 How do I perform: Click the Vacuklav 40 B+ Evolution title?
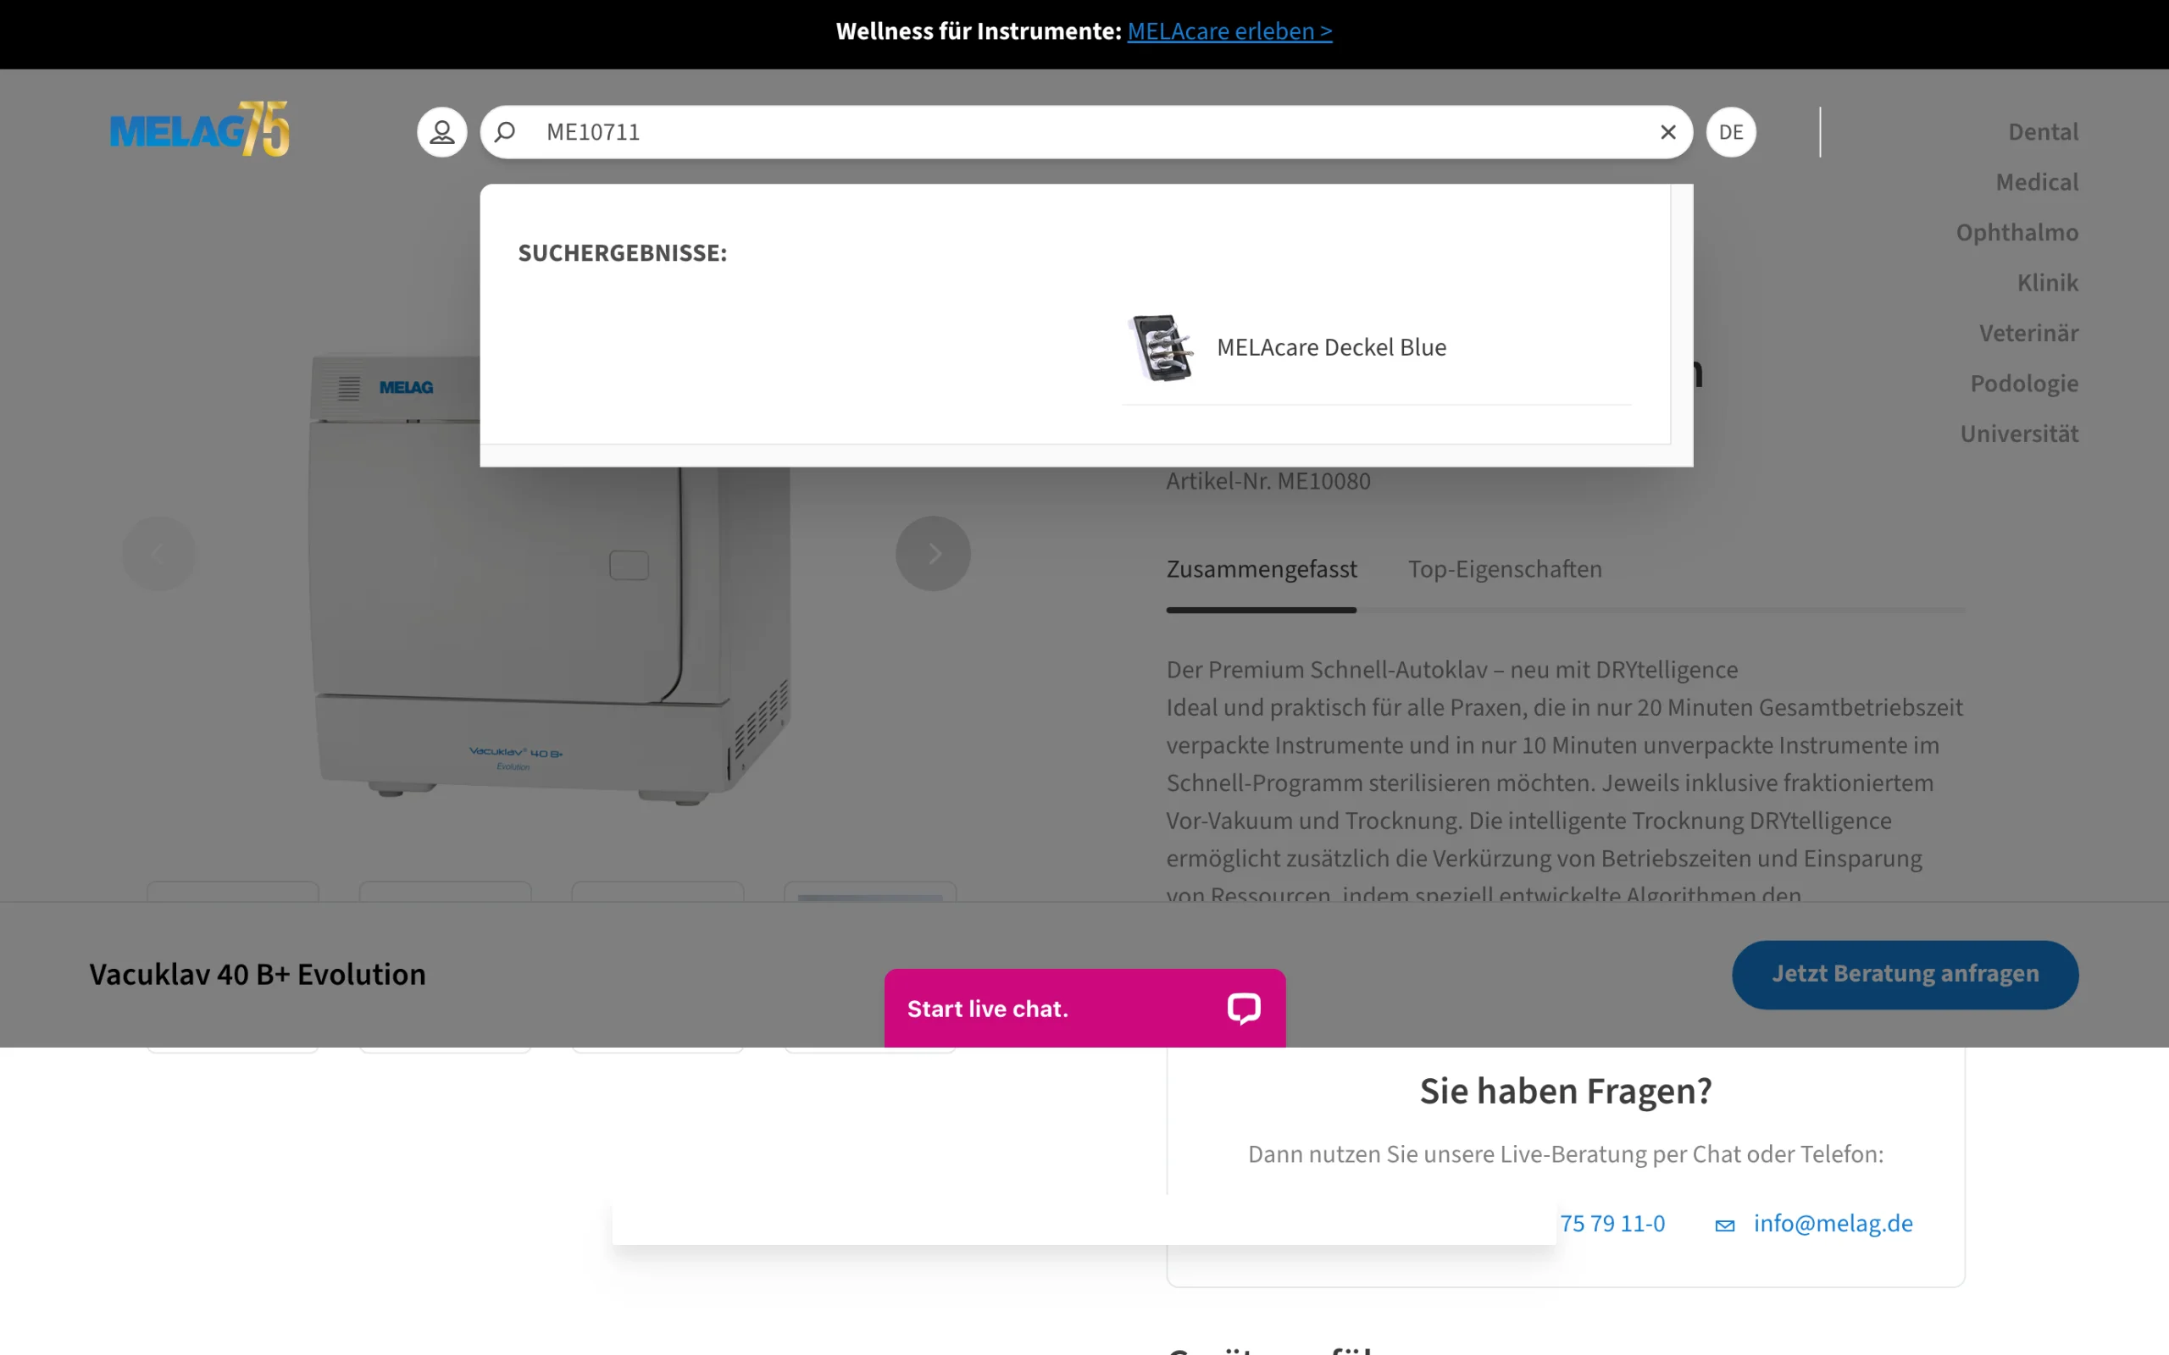pos(258,974)
